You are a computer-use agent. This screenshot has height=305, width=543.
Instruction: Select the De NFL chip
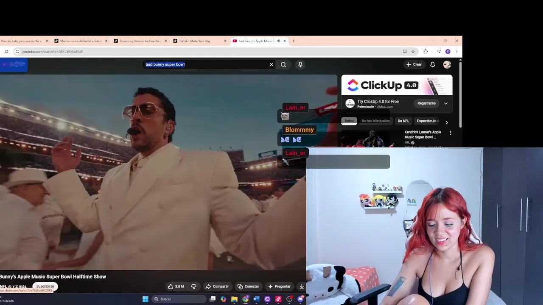pos(403,121)
